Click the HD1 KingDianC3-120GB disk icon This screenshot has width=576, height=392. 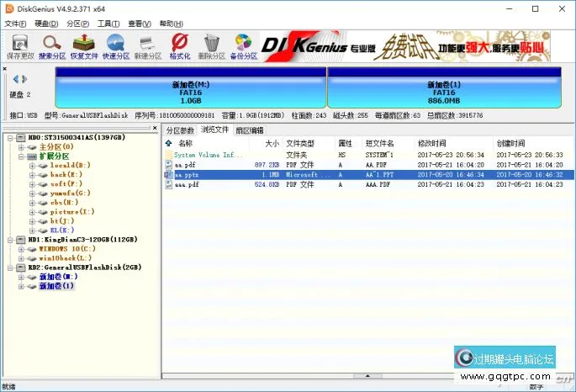click(x=21, y=240)
